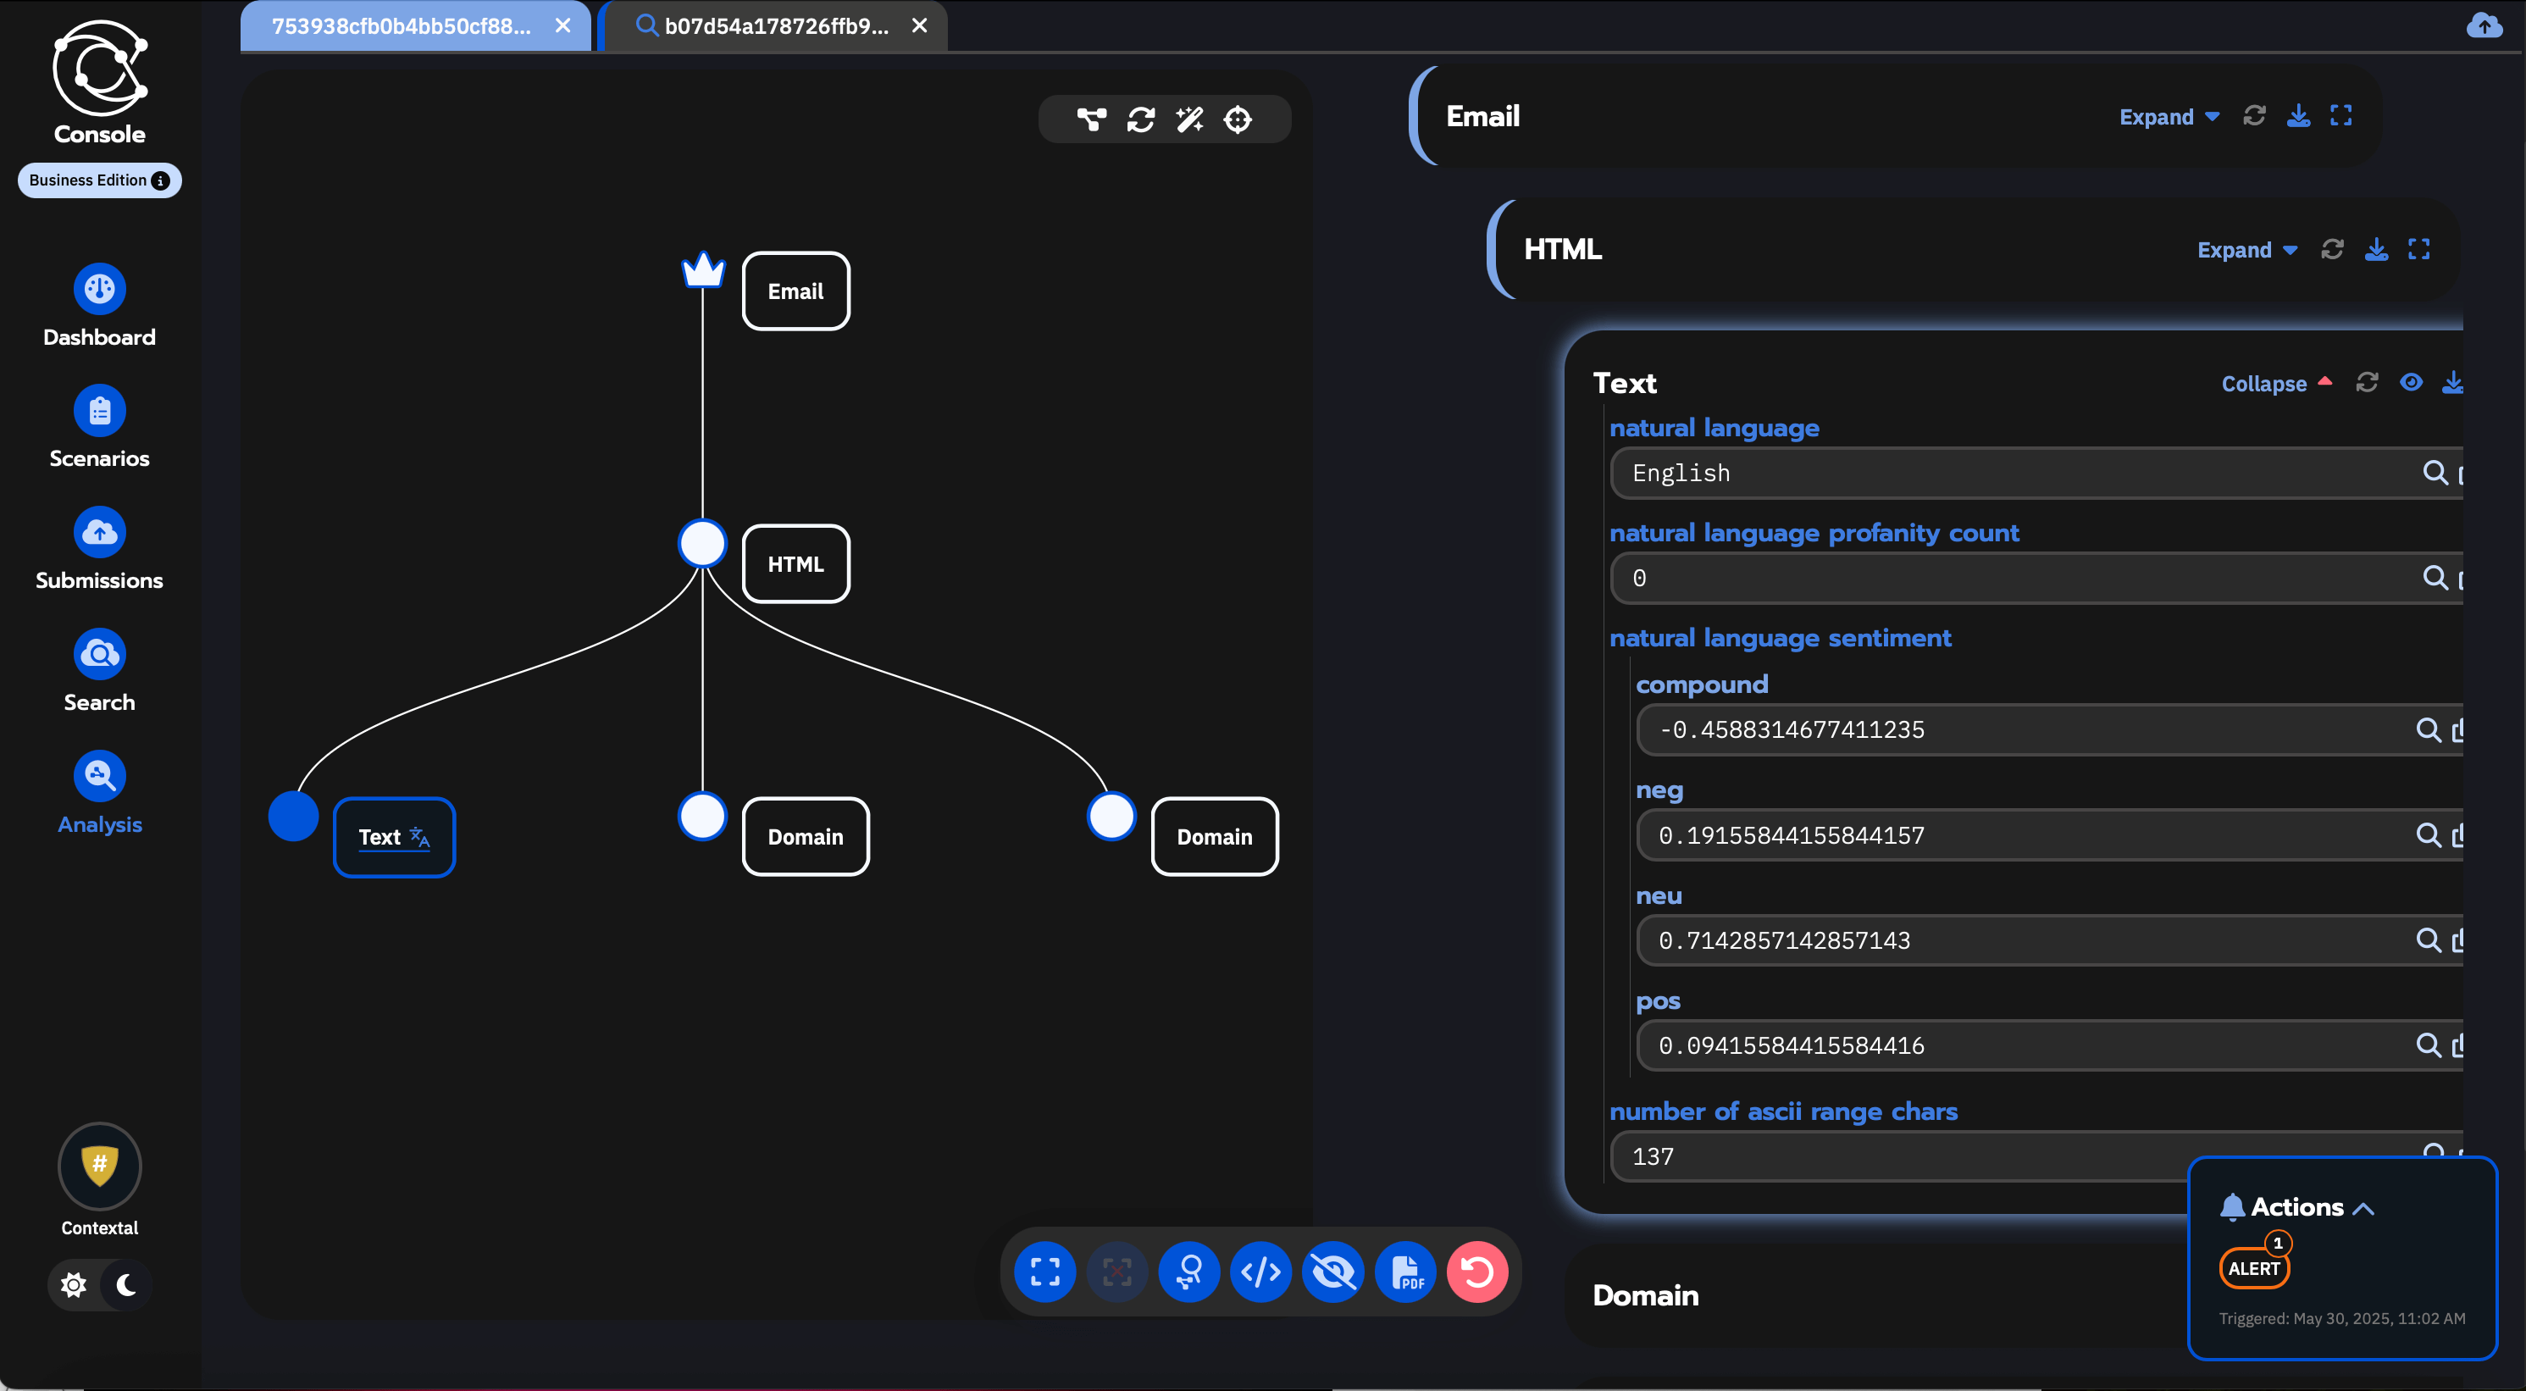Screen dimensions: 2526x1391
Task: Export the report as PDF
Action: click(x=1405, y=1272)
